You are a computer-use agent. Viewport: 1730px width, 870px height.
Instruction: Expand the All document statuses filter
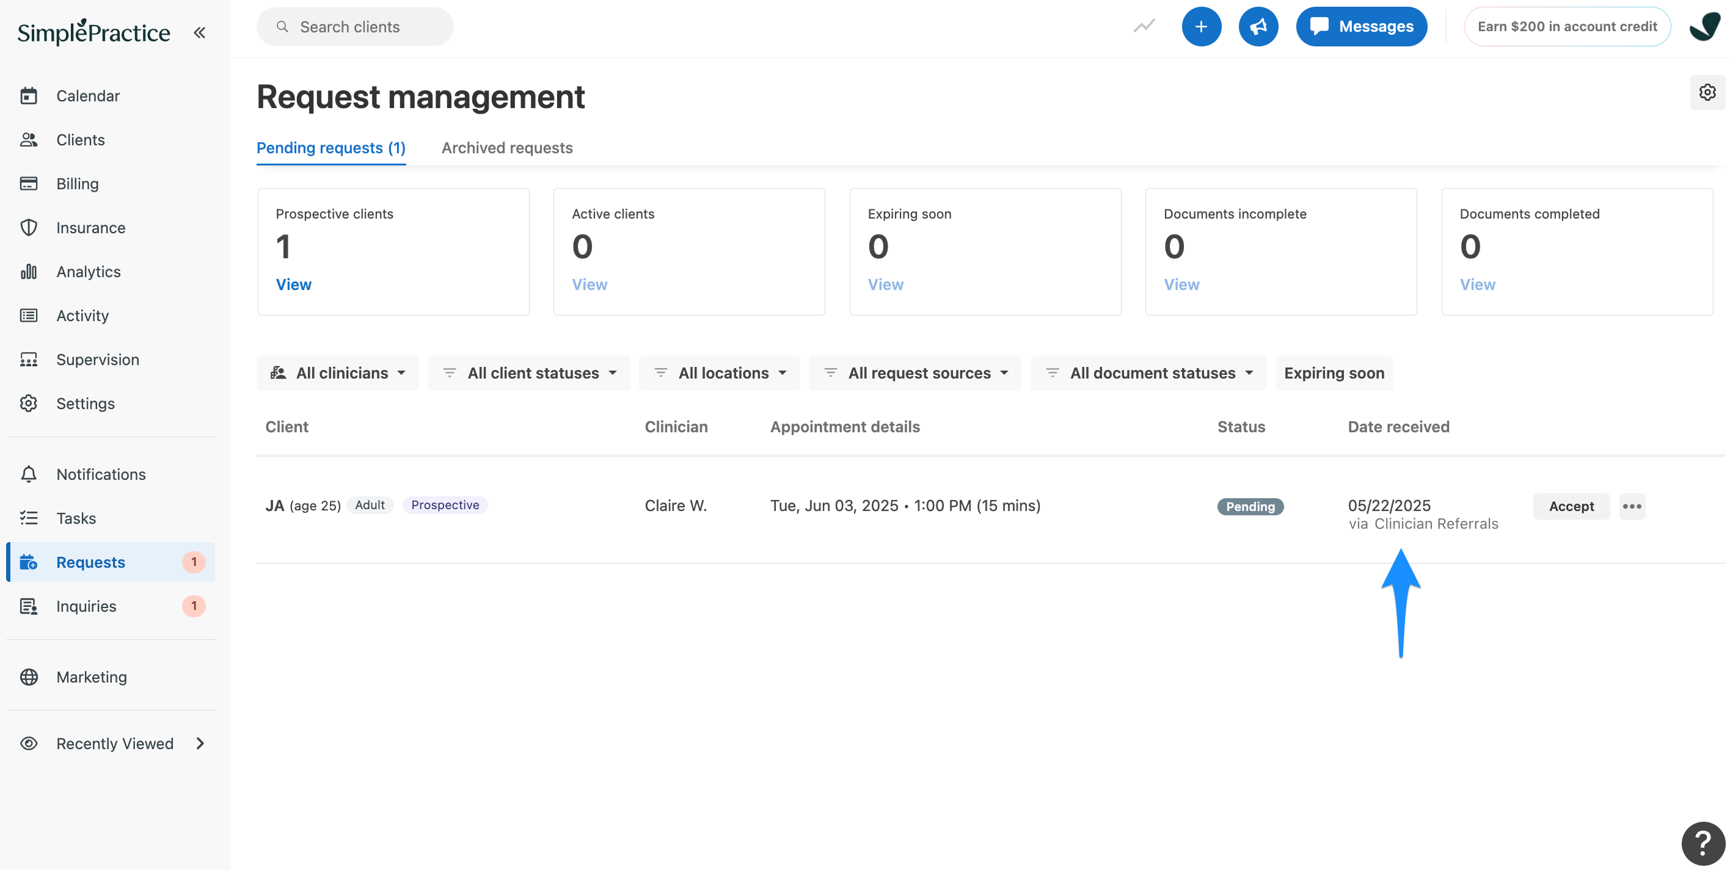1148,373
